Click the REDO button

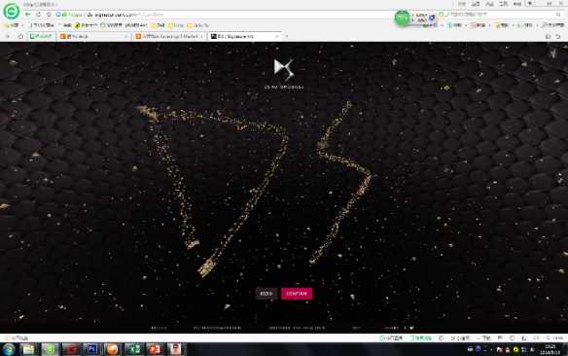tap(266, 294)
